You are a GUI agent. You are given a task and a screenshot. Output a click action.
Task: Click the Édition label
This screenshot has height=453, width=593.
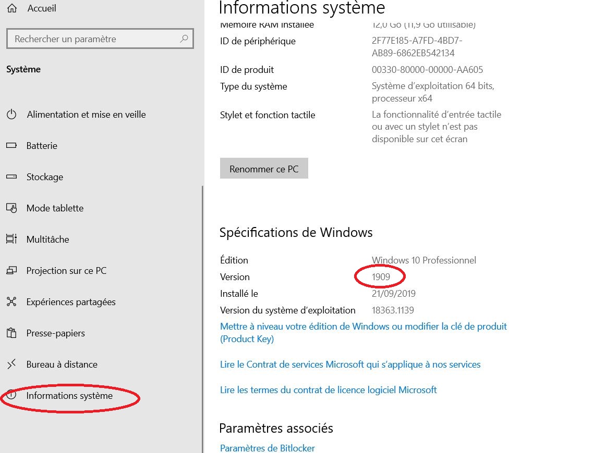(x=234, y=260)
